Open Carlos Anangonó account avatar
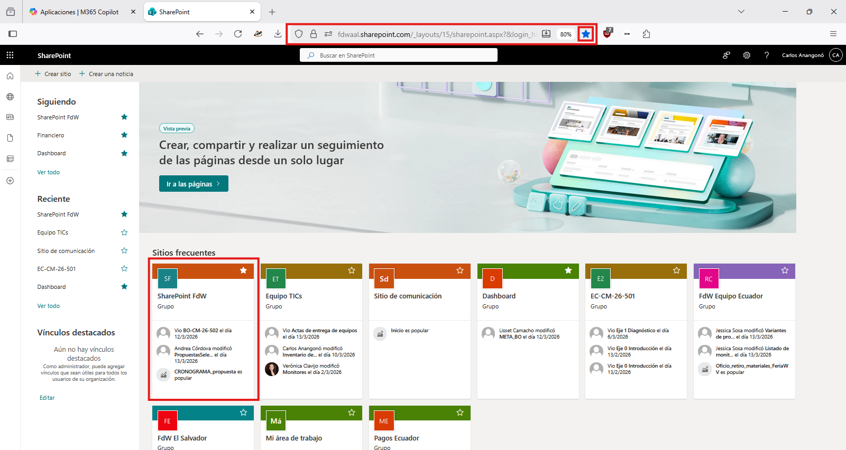846x450 pixels. point(836,55)
